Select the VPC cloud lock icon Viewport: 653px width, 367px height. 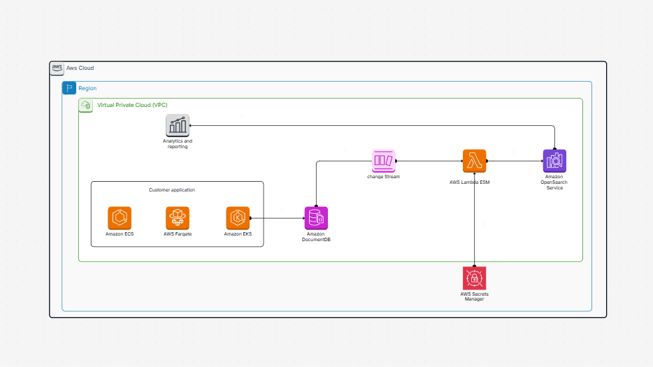click(86, 106)
